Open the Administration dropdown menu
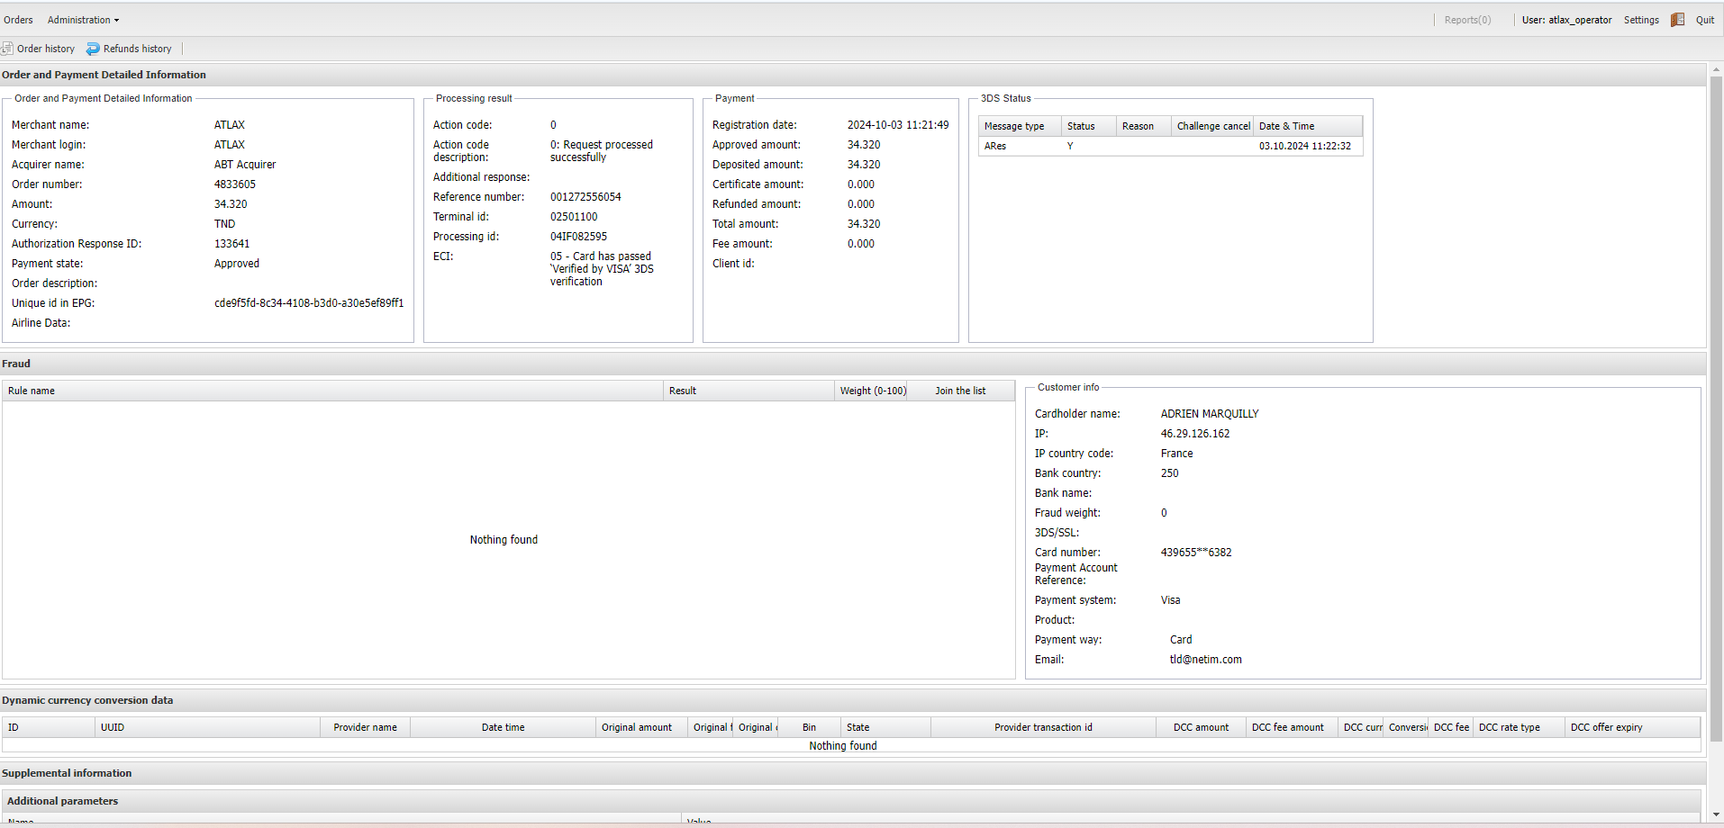The height and width of the screenshot is (828, 1724). click(83, 20)
